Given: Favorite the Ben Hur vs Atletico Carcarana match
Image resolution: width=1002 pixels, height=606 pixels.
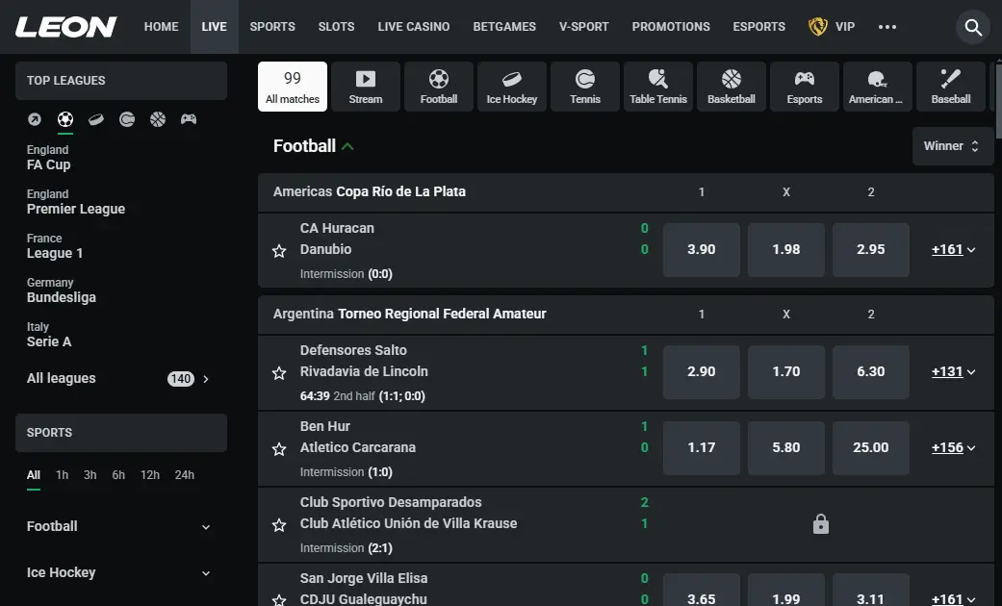Looking at the screenshot, I should tap(279, 449).
